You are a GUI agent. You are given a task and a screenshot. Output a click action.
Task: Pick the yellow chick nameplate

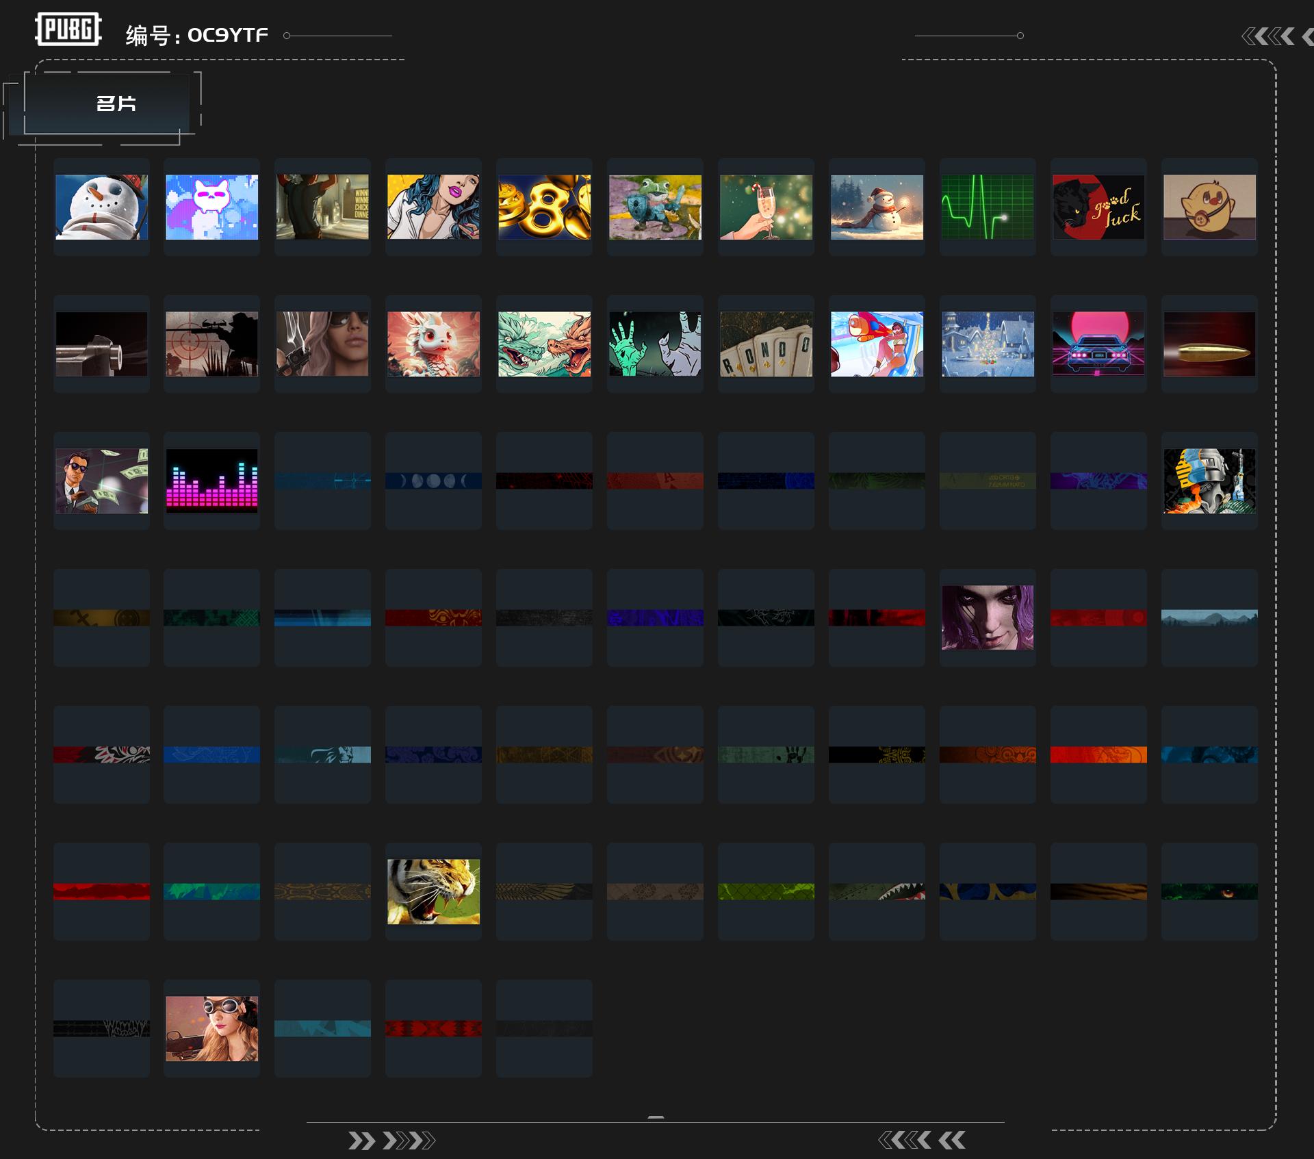click(x=1209, y=207)
